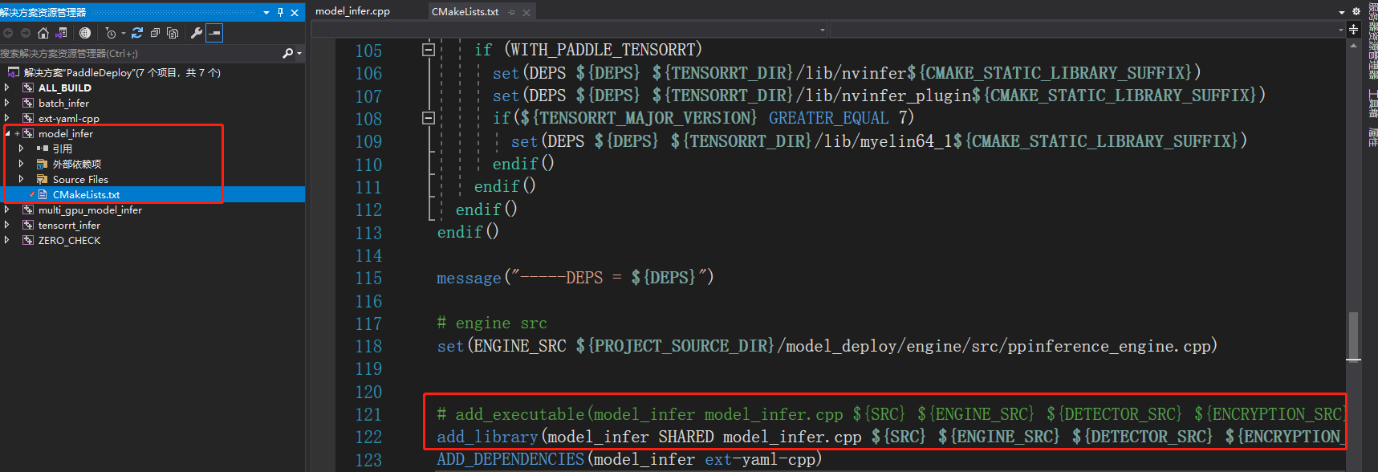Select the tensorrt_infer project
Screen dimensions: 1378x472
coord(69,226)
